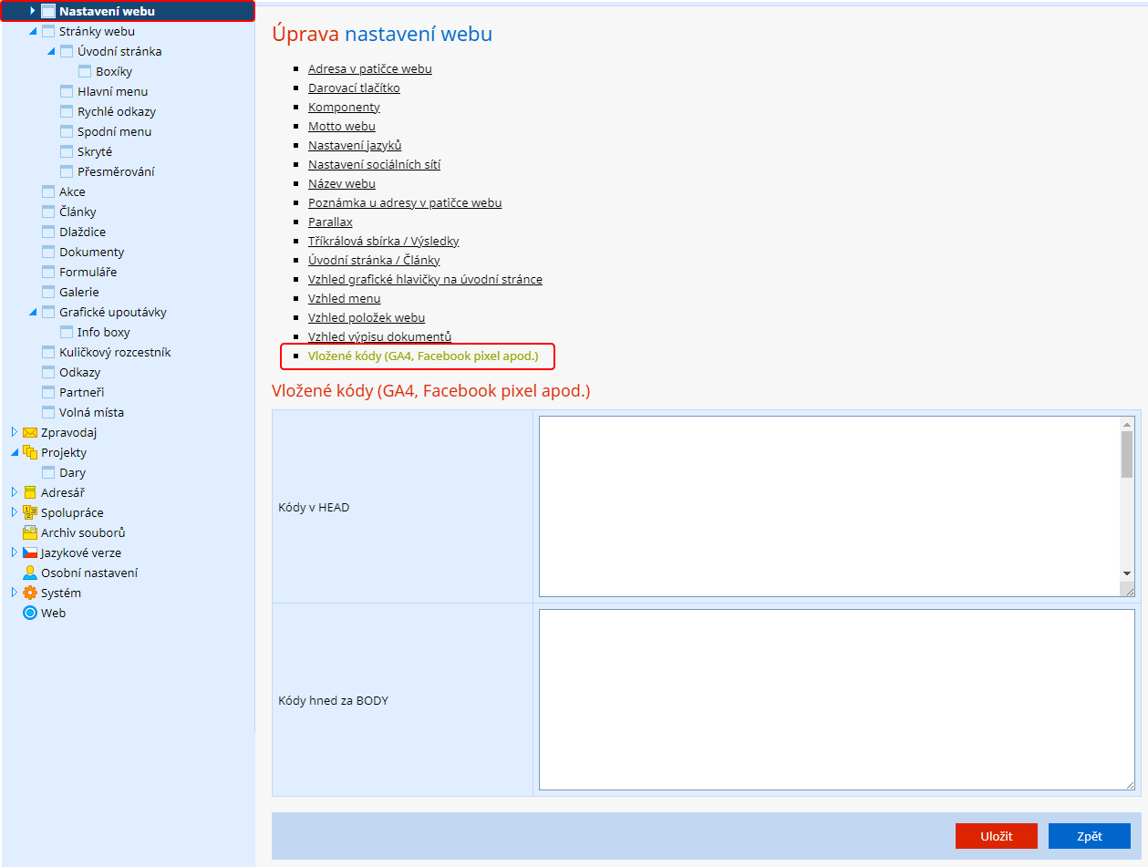
Task: Open the Parallax link
Action: [x=330, y=222]
